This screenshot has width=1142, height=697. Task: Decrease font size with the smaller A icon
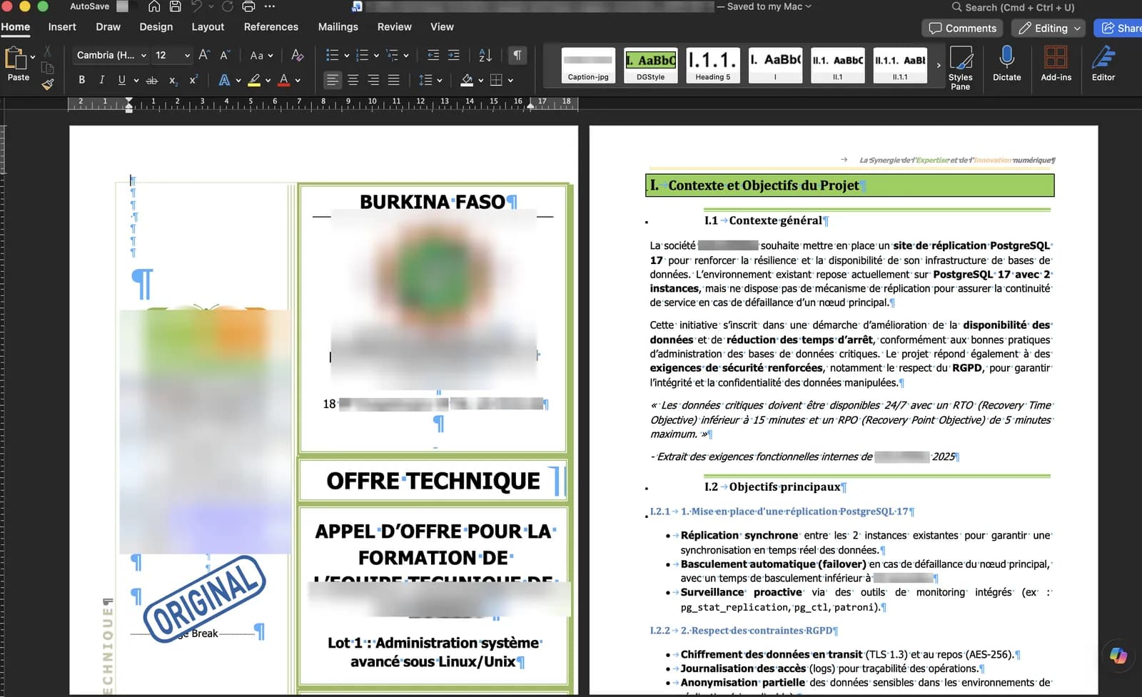225,55
